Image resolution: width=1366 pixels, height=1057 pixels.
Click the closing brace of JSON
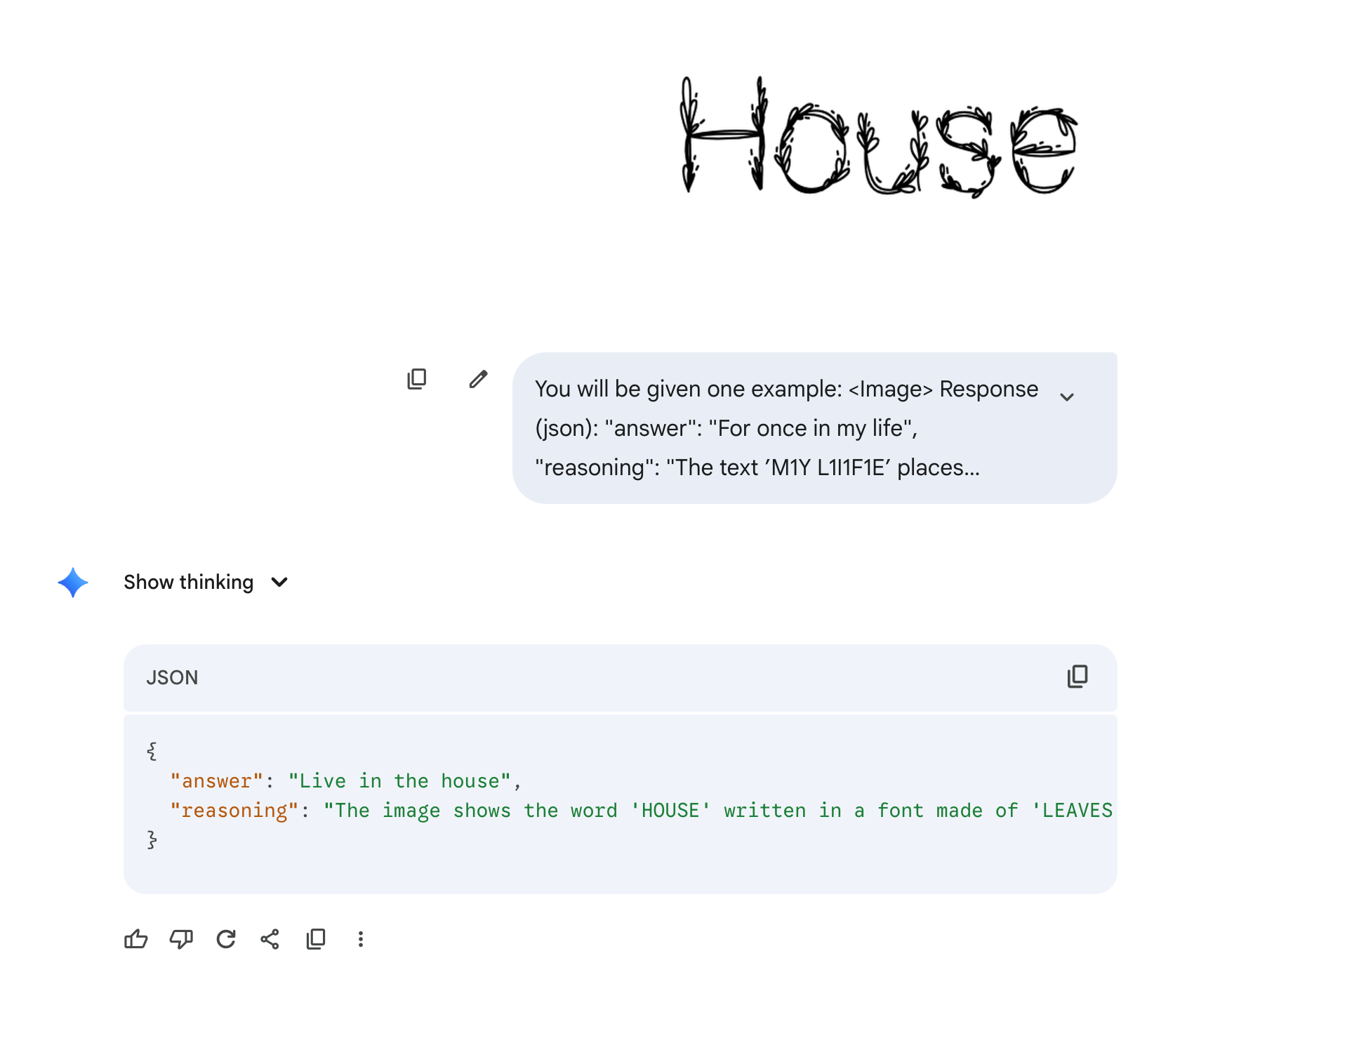(152, 839)
